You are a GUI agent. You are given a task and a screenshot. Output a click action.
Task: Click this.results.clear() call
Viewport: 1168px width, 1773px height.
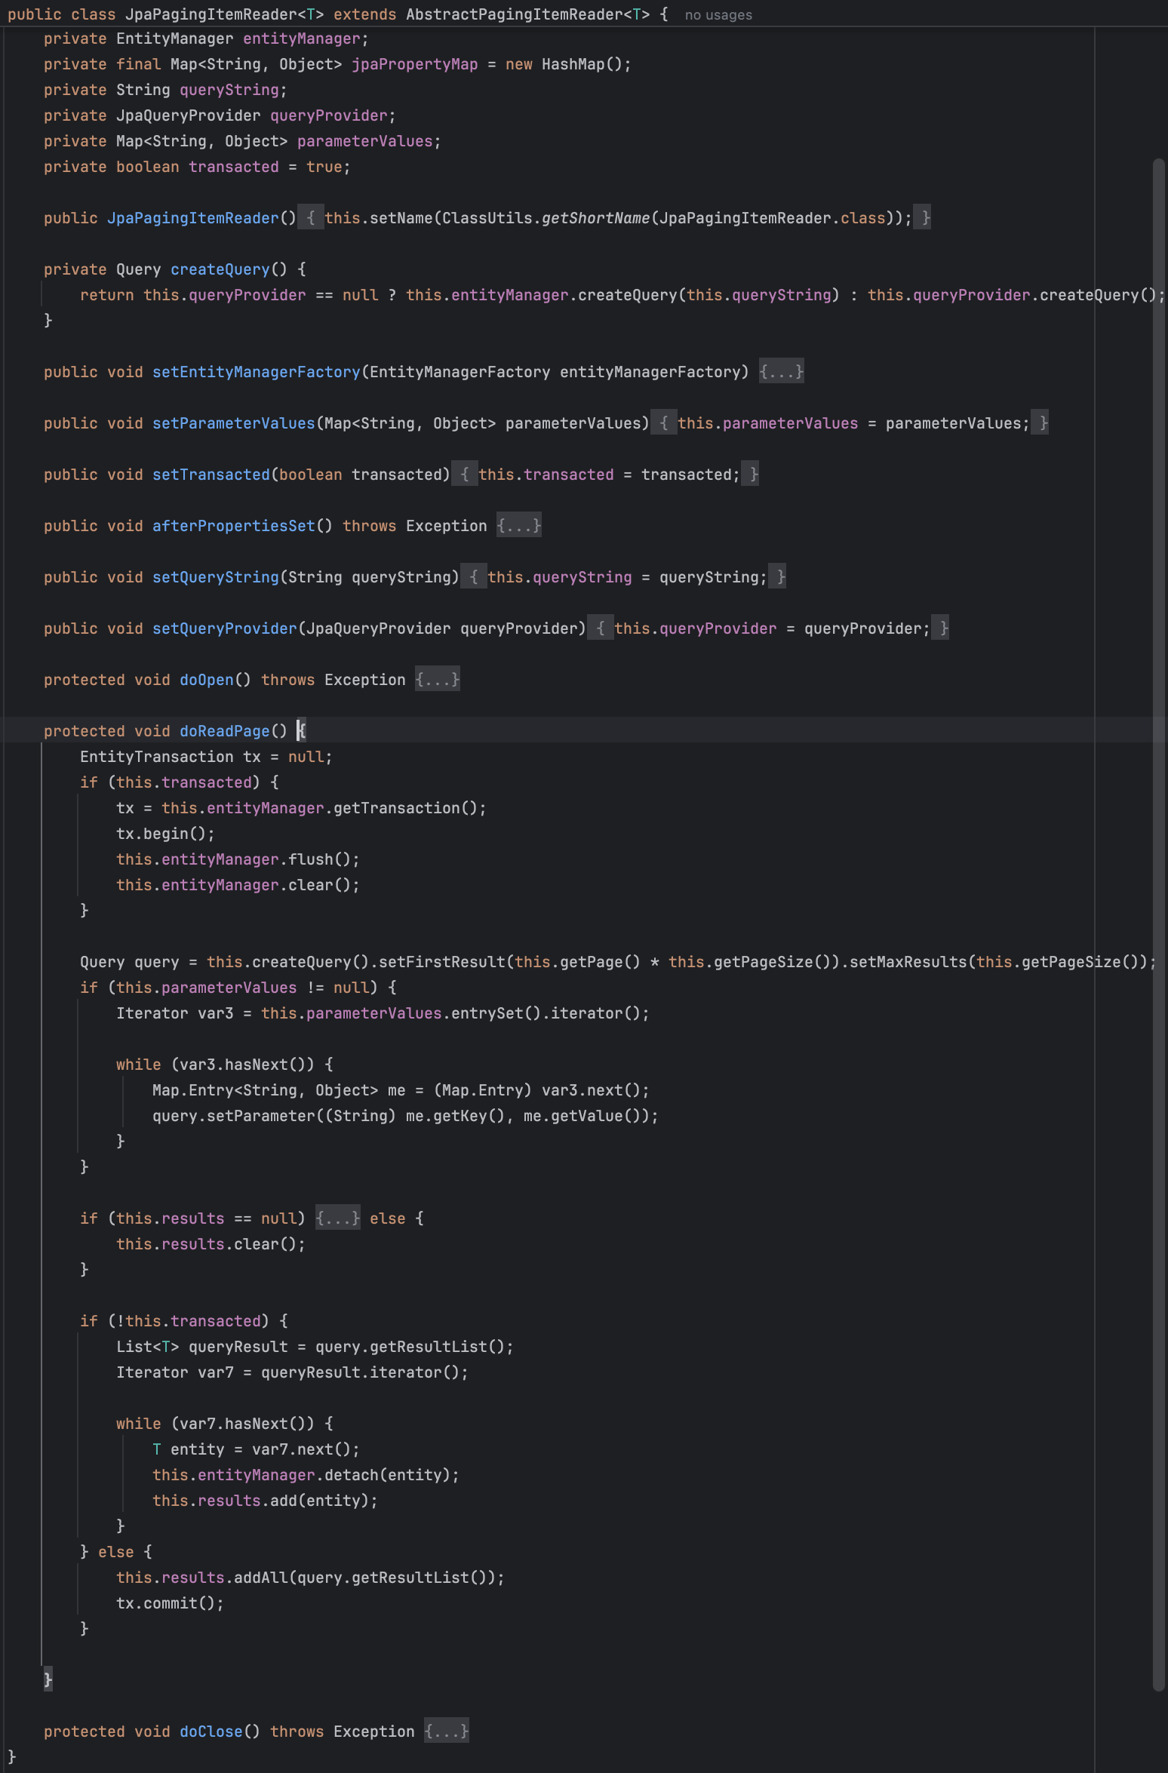click(211, 1244)
